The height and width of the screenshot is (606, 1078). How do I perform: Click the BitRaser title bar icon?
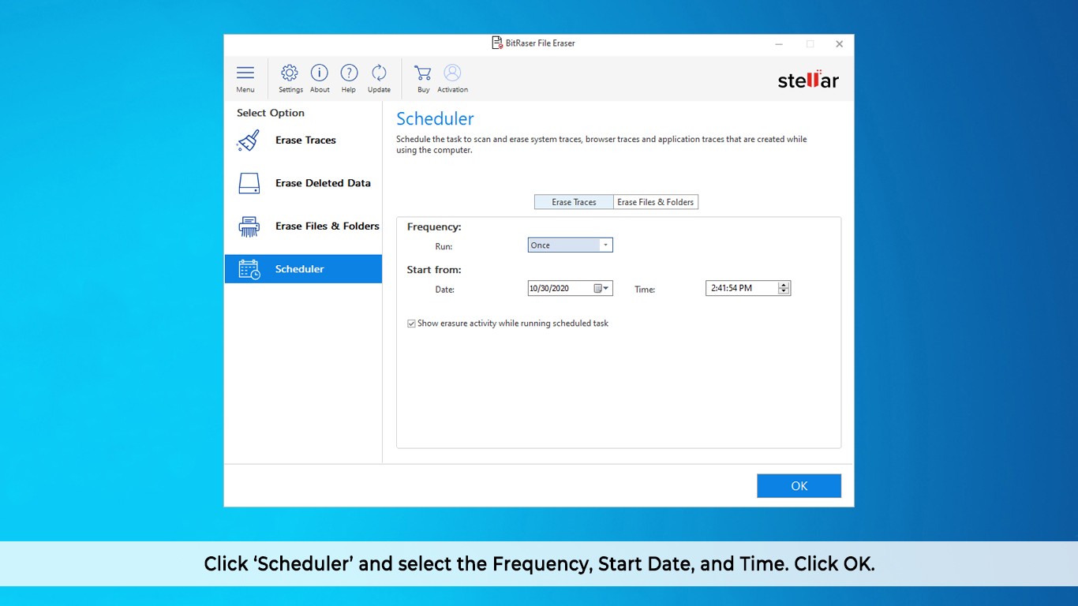click(x=497, y=43)
